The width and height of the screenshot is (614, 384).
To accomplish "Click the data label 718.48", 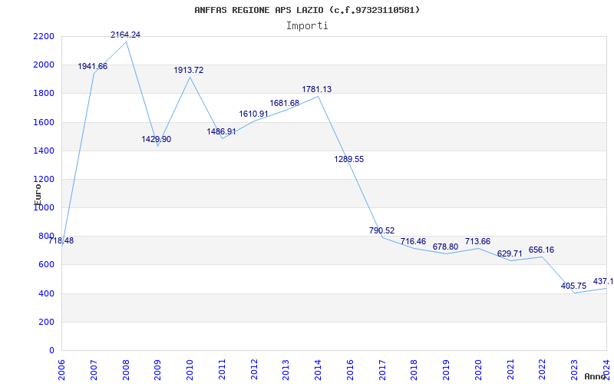I will (61, 240).
